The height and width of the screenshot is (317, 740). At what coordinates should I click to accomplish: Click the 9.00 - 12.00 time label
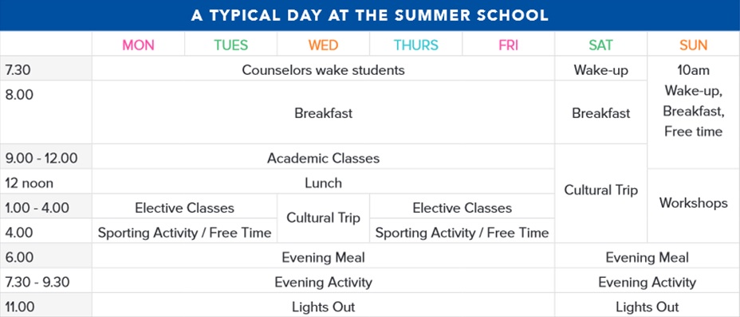(x=41, y=158)
